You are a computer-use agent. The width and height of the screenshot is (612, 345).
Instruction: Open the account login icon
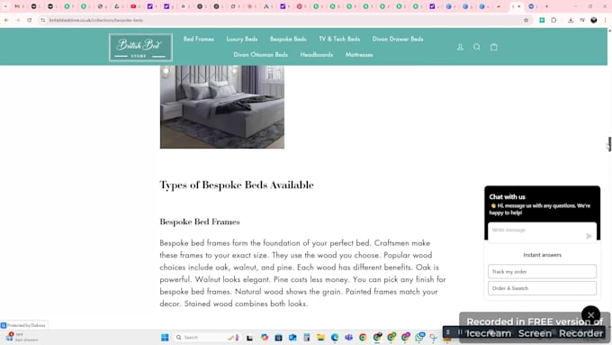click(x=460, y=47)
